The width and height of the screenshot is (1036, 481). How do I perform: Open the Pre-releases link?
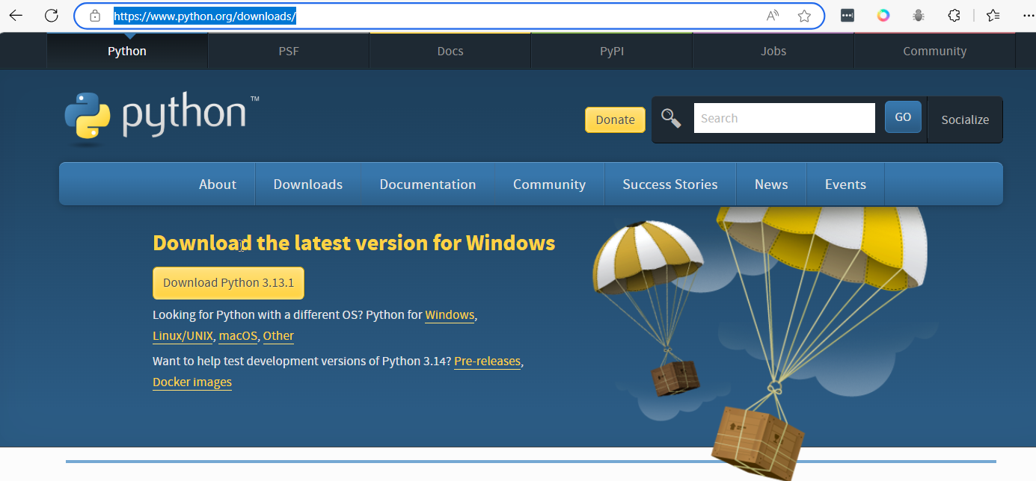(x=487, y=361)
